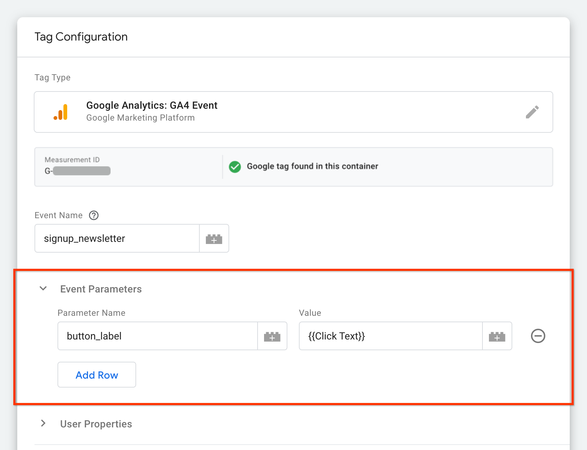
Task: Click the Google Analytics bar chart logo
Action: (x=61, y=112)
